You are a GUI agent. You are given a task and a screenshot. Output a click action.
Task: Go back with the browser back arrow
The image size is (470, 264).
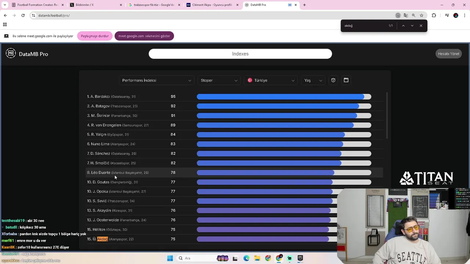click(x=5, y=15)
